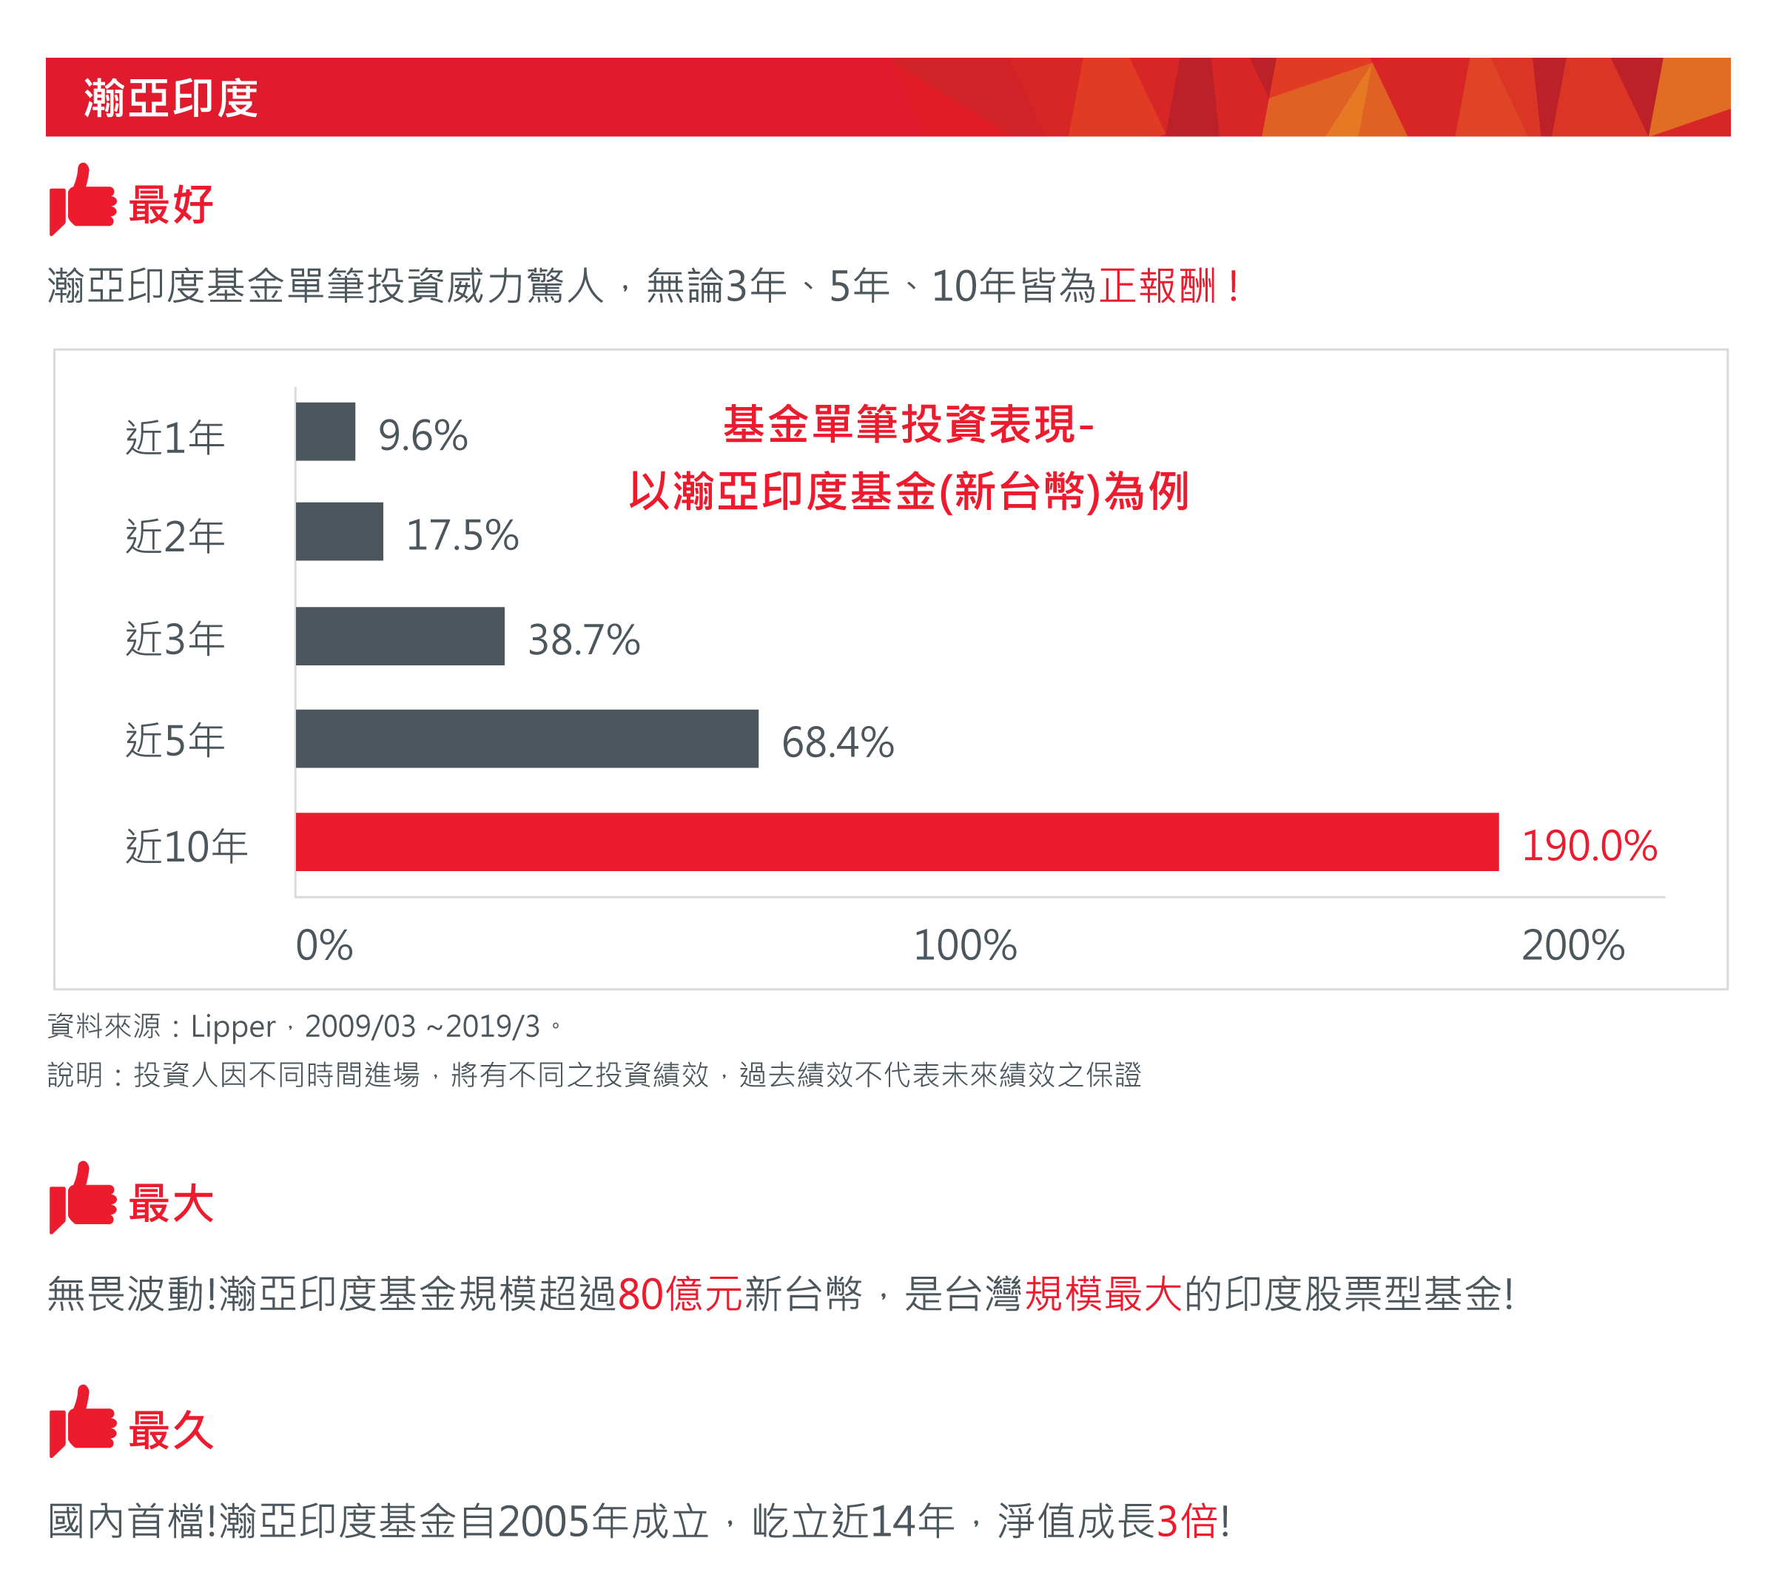Image resolution: width=1776 pixels, height=1572 pixels.
Task: Click the 最久 section heading
Action: (x=171, y=1429)
